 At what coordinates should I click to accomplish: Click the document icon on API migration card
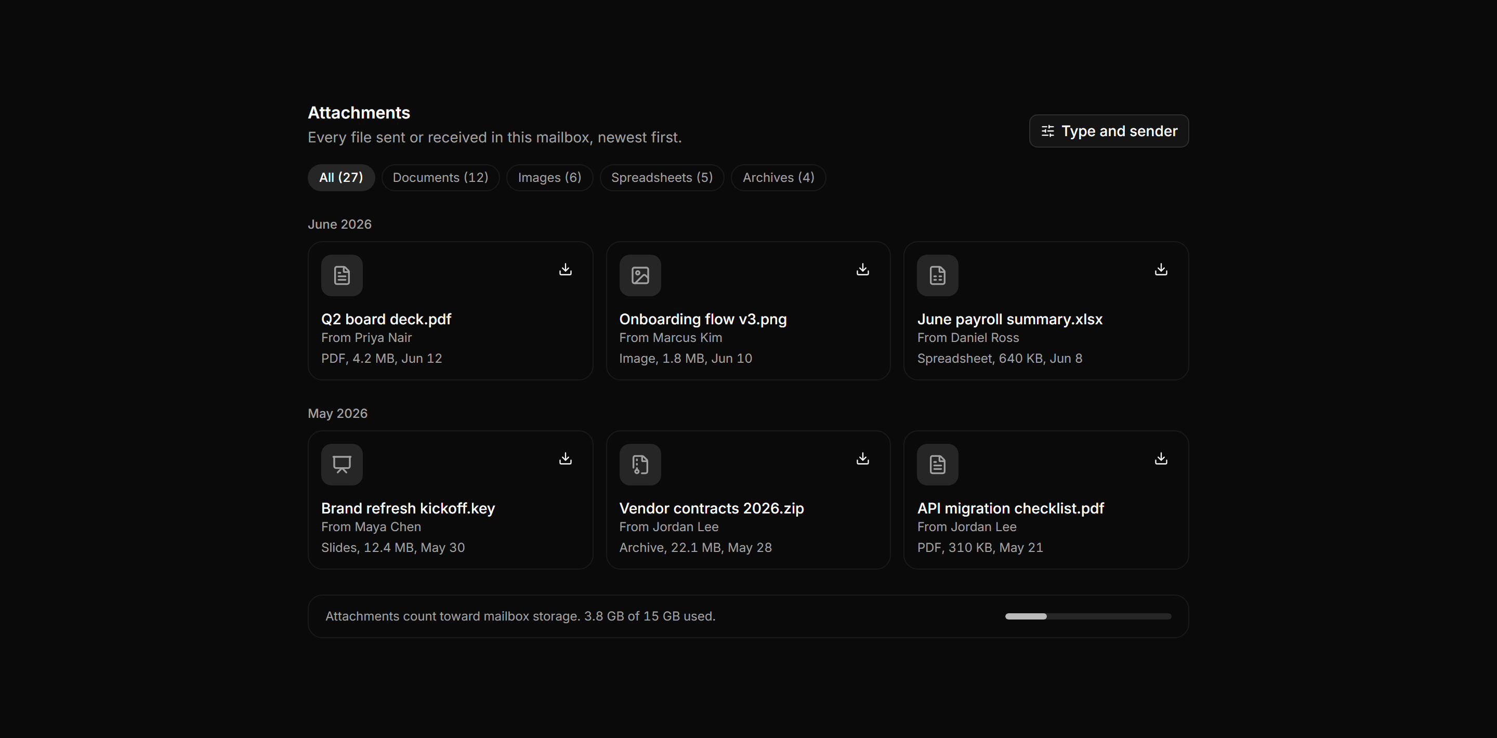937,465
